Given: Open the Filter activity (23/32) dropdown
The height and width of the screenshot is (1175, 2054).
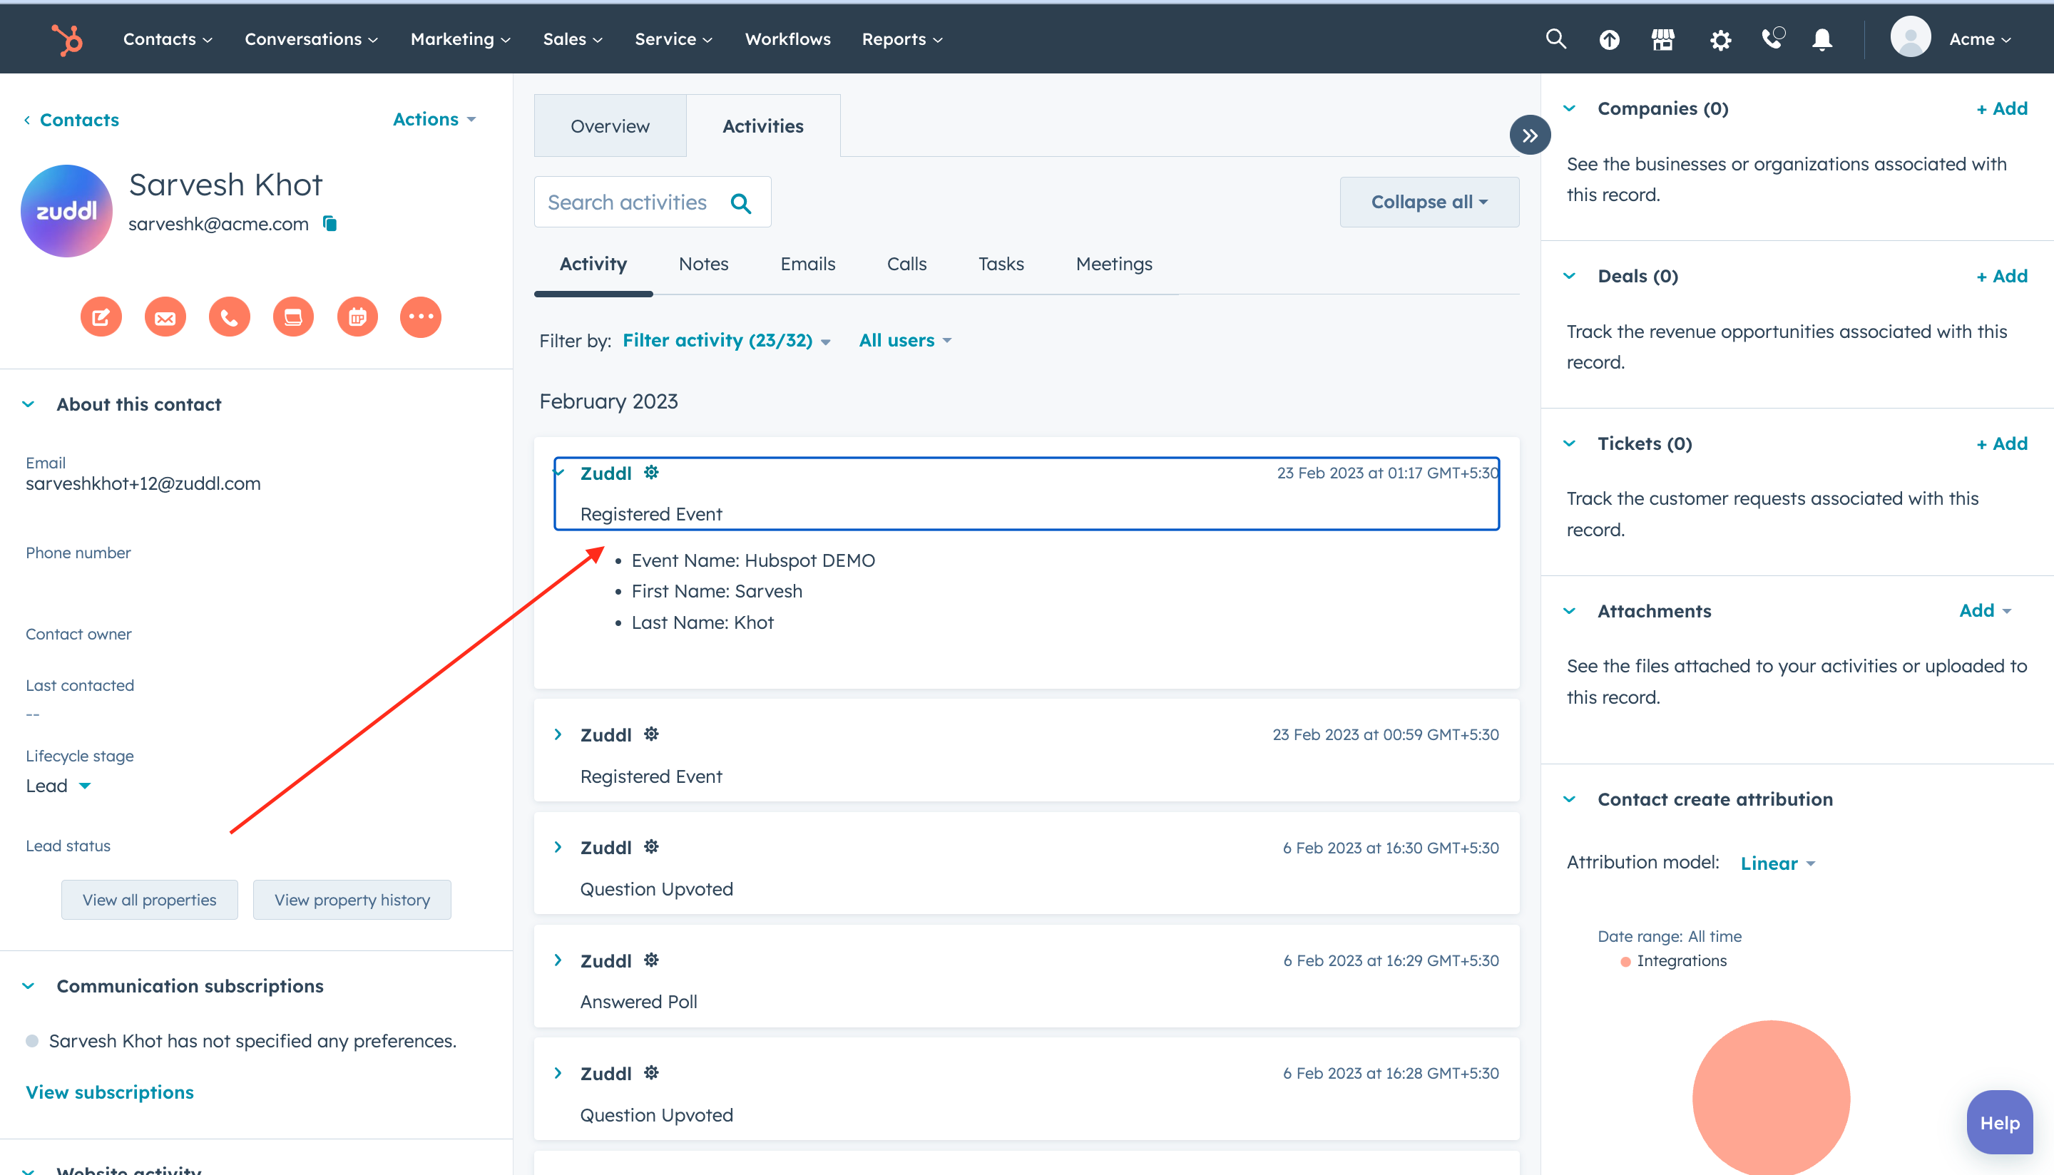Looking at the screenshot, I should coord(725,341).
